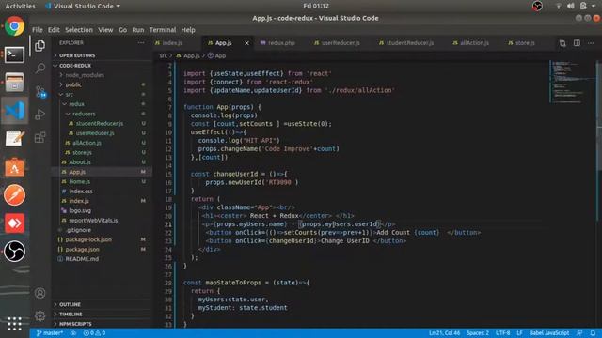The height and width of the screenshot is (338, 602).
Task: Collapse the src folder
Action: [69, 94]
